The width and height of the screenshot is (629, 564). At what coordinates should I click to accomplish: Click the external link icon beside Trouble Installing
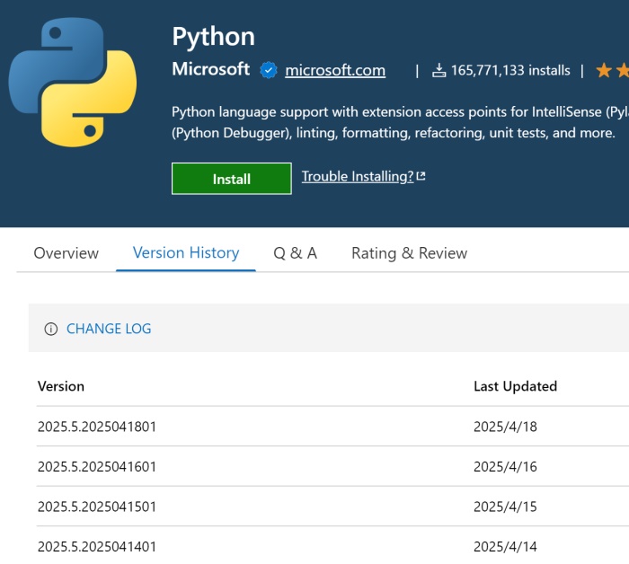point(421,176)
